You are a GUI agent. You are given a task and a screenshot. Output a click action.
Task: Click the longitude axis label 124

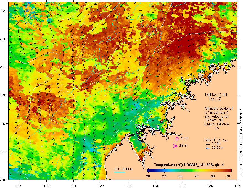(155, 186)
